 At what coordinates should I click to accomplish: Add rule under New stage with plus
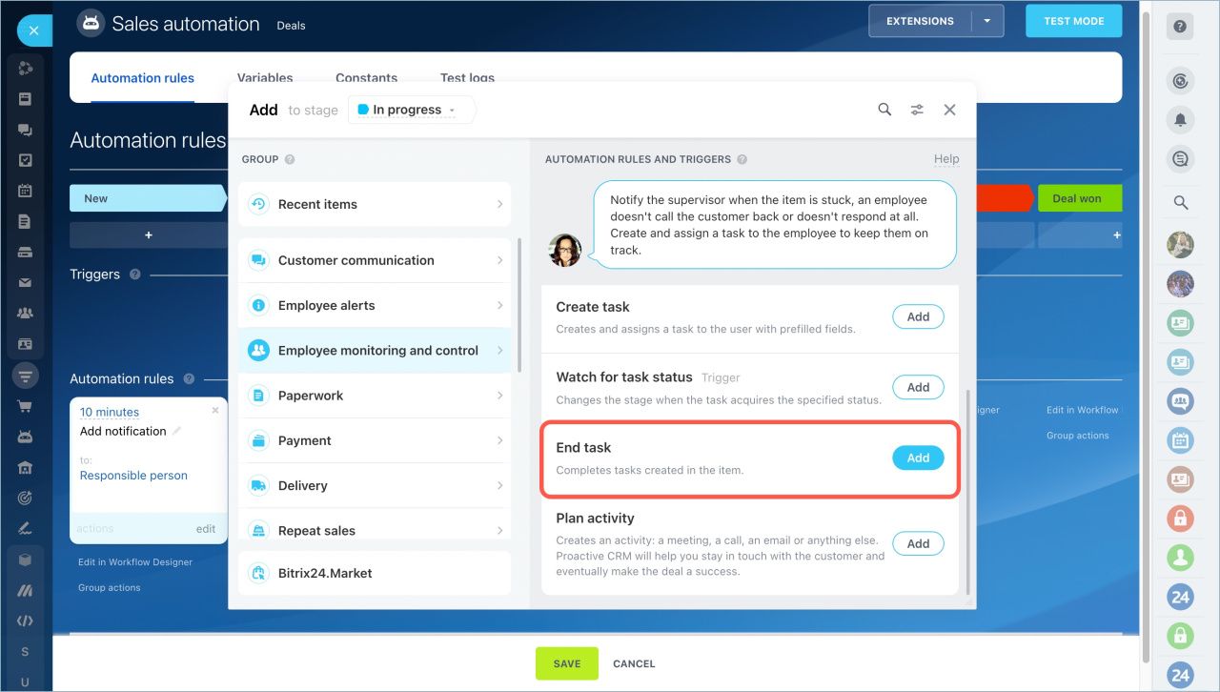pyautogui.click(x=148, y=234)
